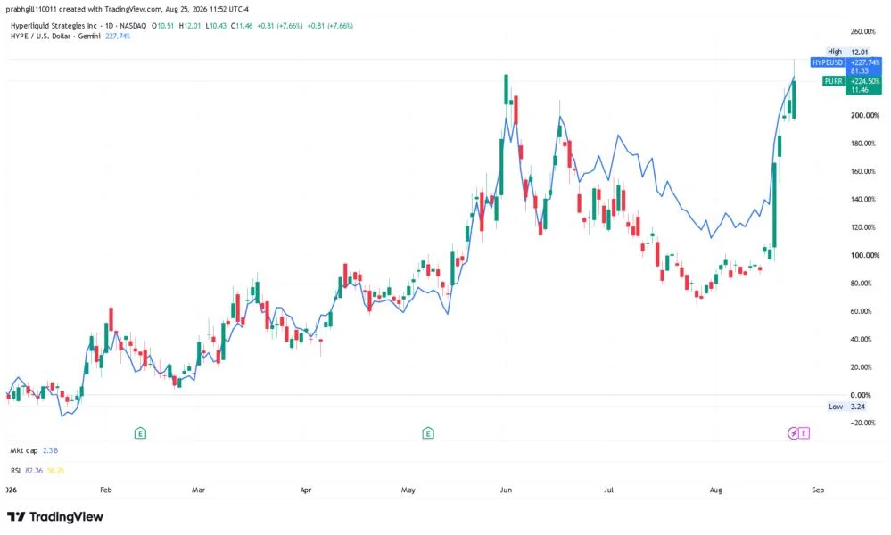Click the February earnings E marker

(140, 433)
